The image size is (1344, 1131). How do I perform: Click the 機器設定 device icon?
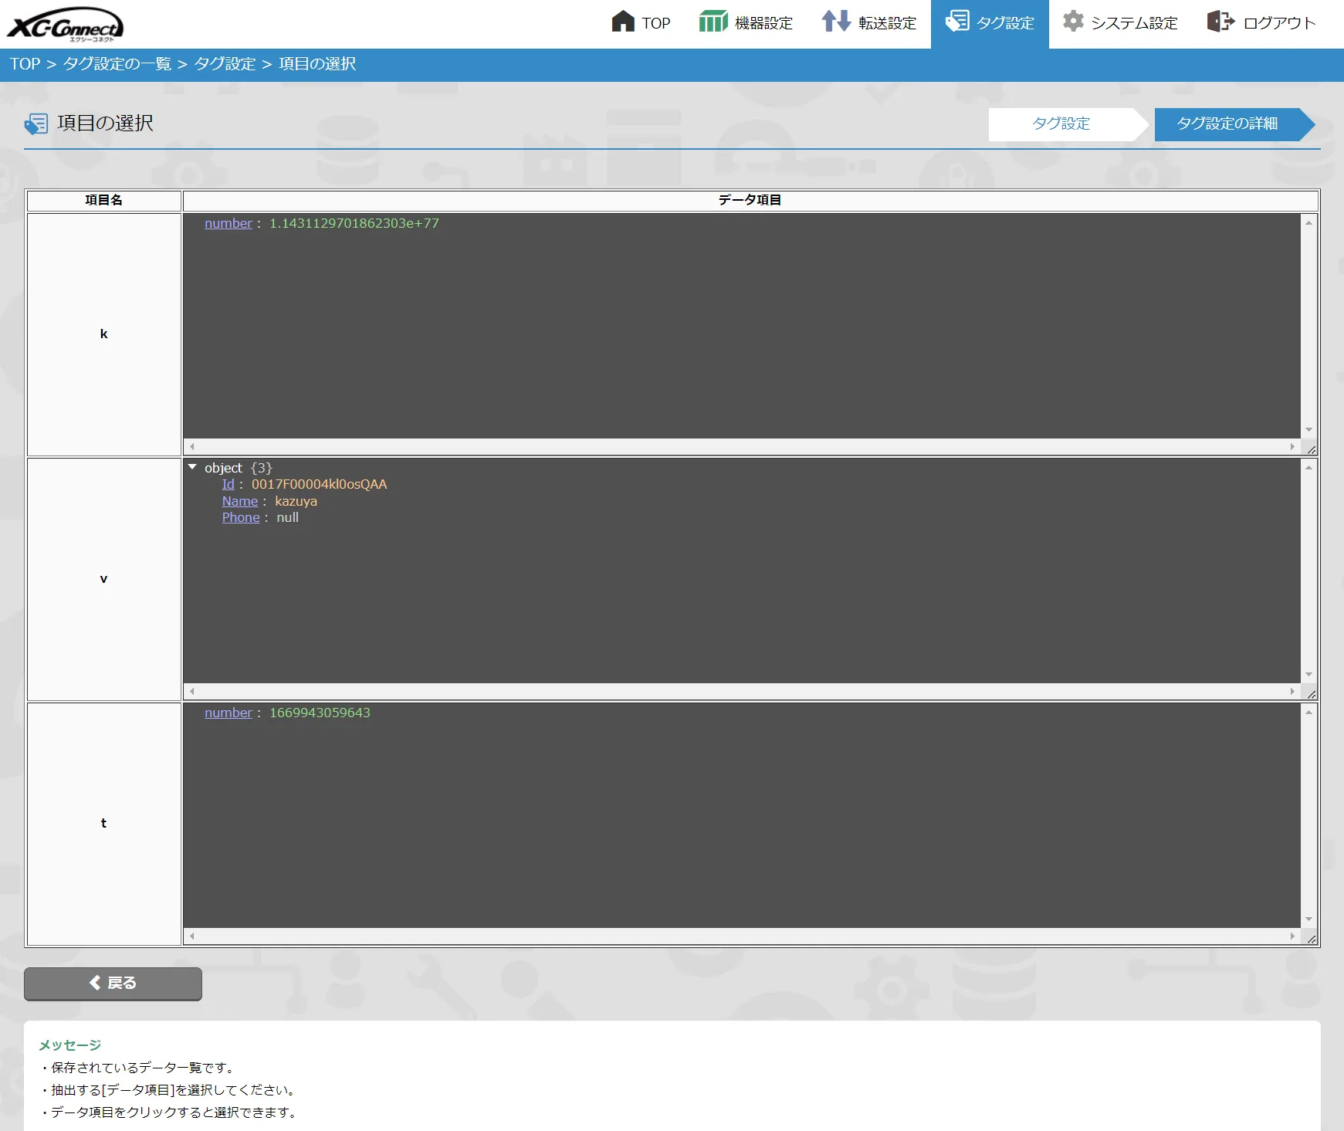coord(713,22)
